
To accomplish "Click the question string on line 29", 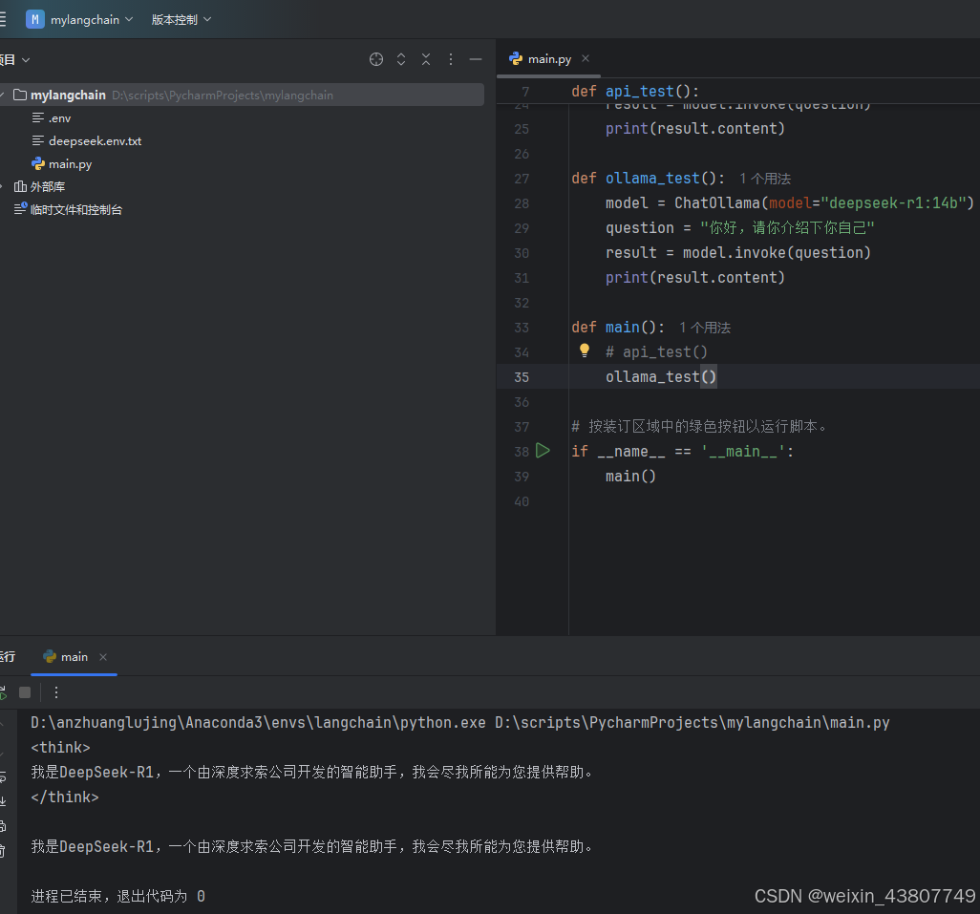I will (787, 228).
